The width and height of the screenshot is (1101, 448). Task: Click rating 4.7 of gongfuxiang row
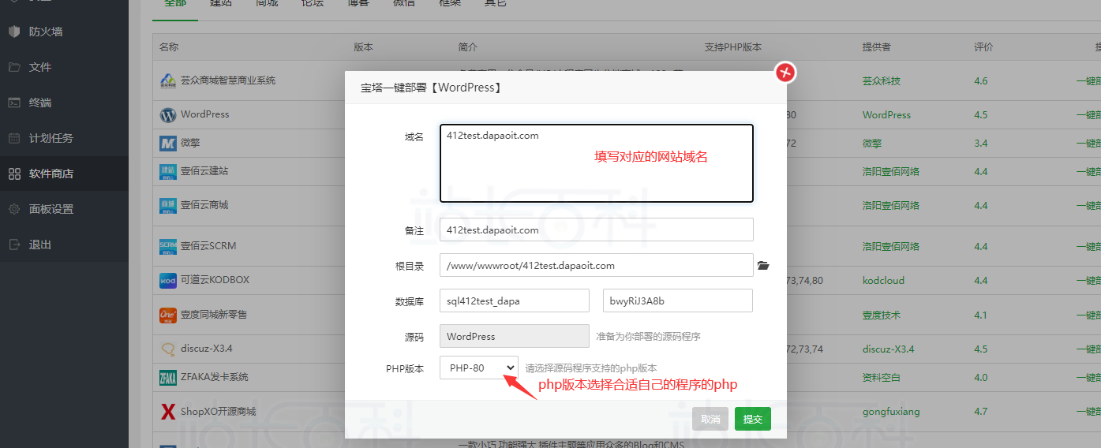tap(981, 412)
